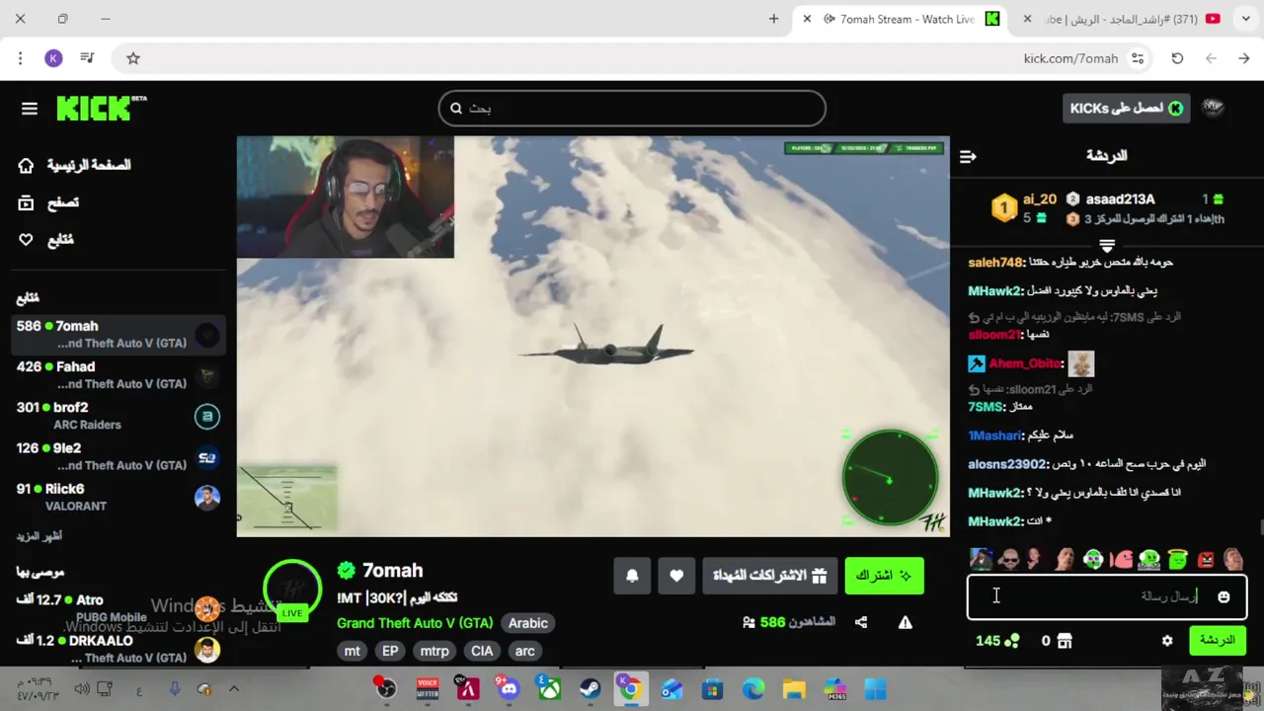Insert the pink blob emote
Viewport: 1264px width, 711px height.
[x=1122, y=559]
